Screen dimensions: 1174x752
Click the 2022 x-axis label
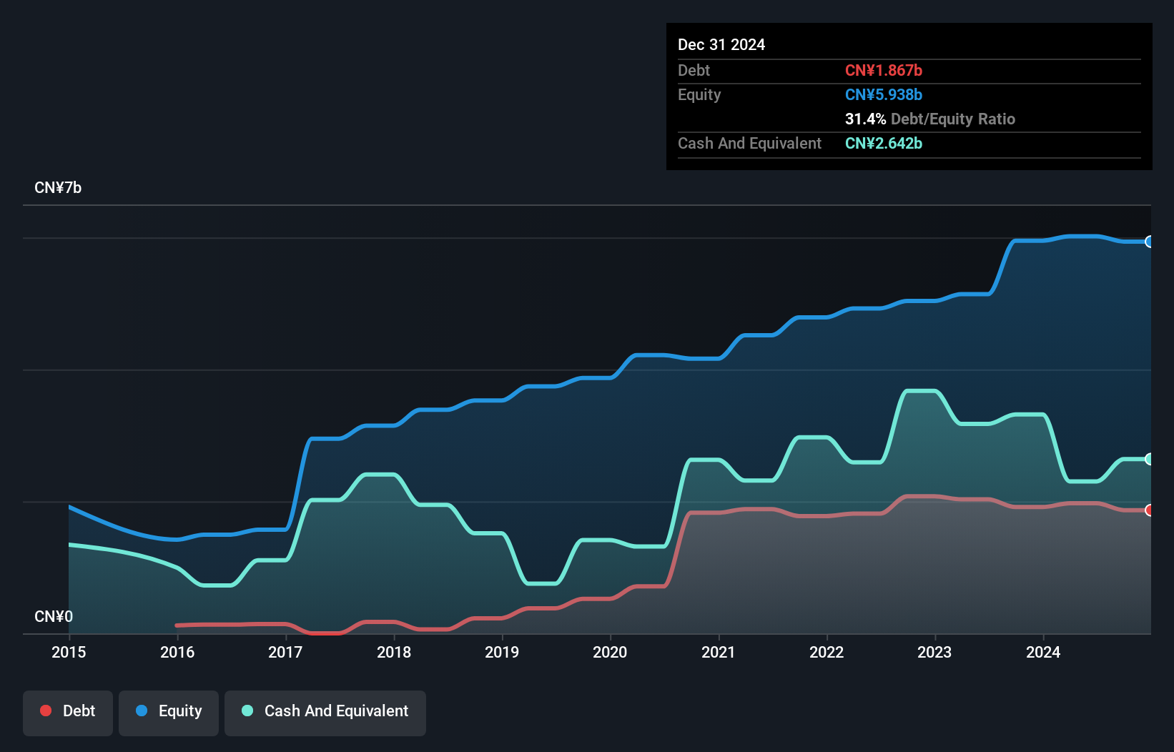click(x=827, y=652)
